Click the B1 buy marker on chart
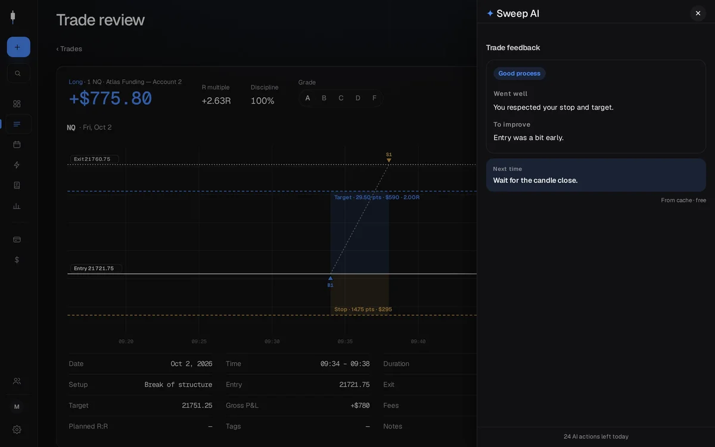Viewport: 715px width, 447px height. 330,282
